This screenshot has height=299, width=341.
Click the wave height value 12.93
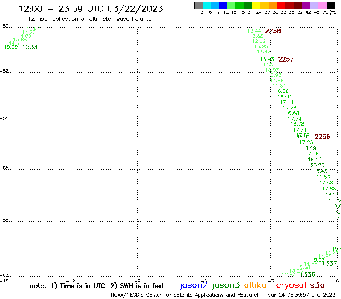275,75
